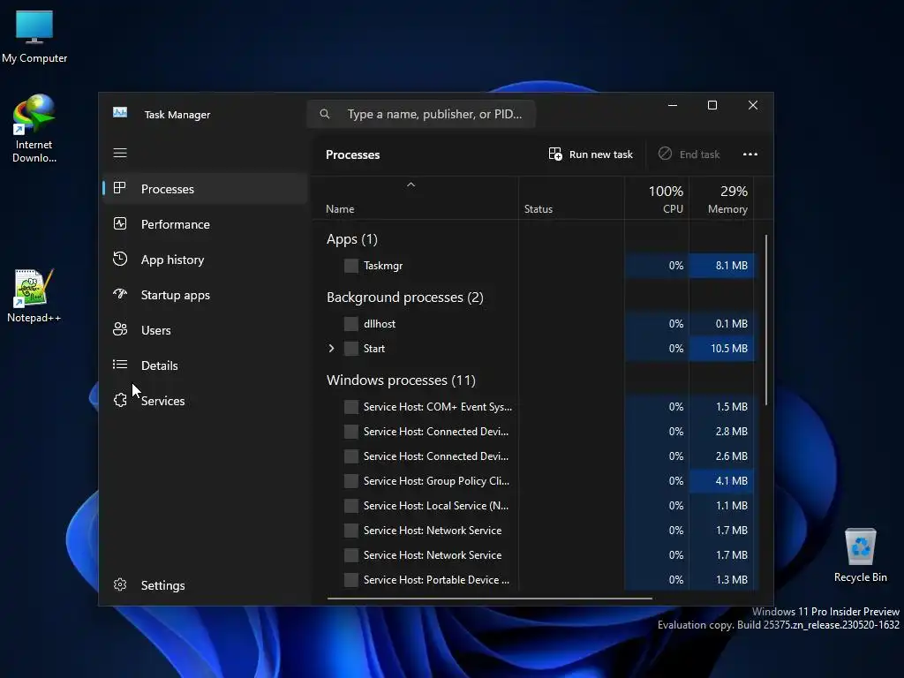Click the Windows processes (11) group heading
The height and width of the screenshot is (678, 904).
click(401, 380)
